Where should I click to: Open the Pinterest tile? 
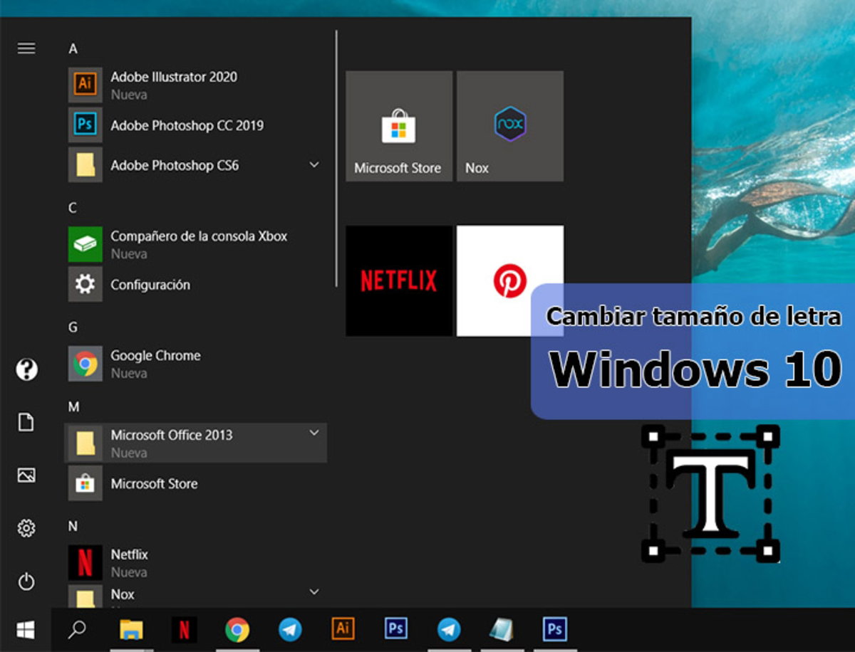tap(510, 280)
